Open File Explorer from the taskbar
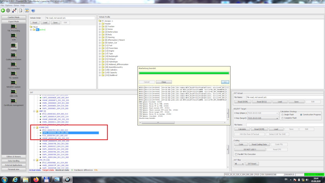 pyautogui.click(x=25, y=180)
